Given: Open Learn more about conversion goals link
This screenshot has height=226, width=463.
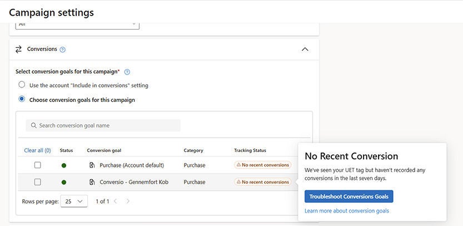Looking at the screenshot, I should pyautogui.click(x=346, y=211).
